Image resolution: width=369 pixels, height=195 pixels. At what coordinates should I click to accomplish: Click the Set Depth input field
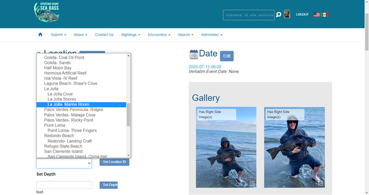[64, 185]
